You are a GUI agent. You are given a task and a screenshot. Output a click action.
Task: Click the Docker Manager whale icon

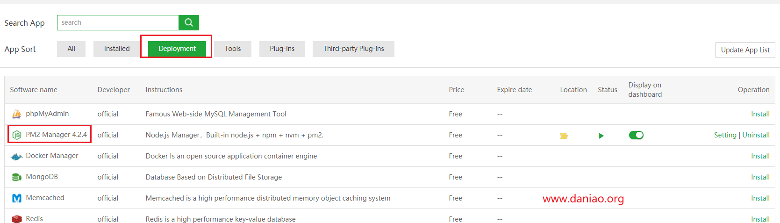[17, 156]
